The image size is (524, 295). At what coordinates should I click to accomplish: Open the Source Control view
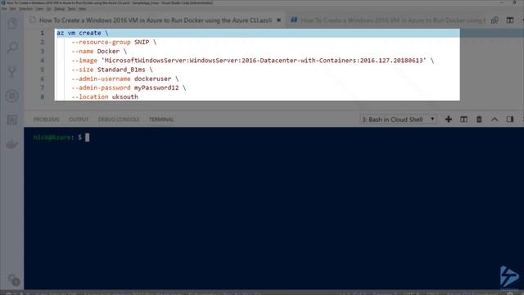tap(12, 71)
